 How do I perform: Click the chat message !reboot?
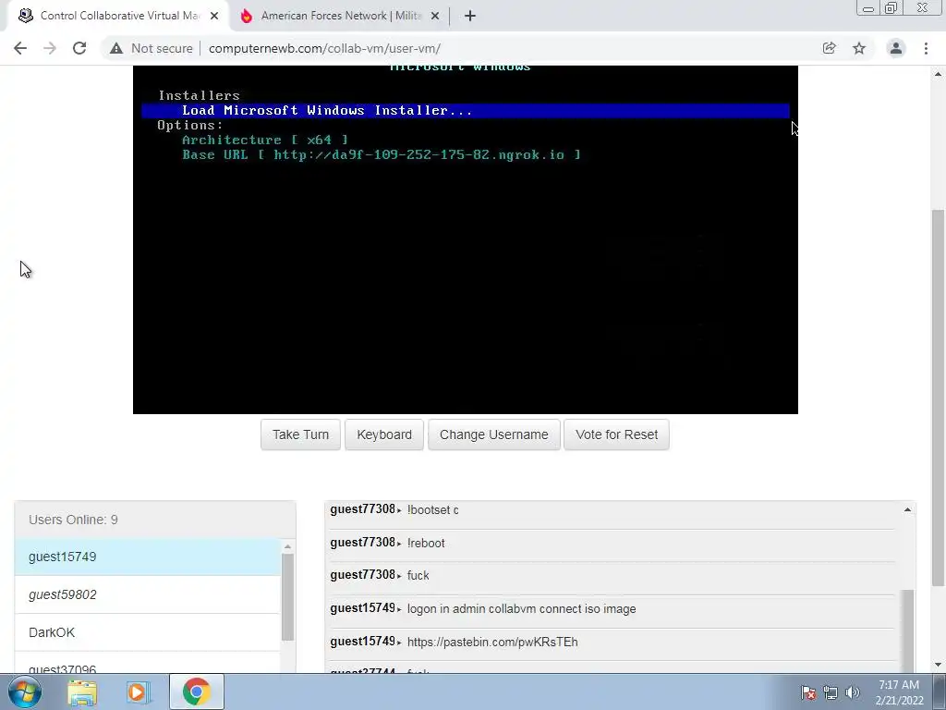click(426, 544)
